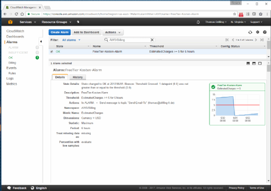Click the Create Alarm button
This screenshot has height=191, width=271.
coord(59,32)
